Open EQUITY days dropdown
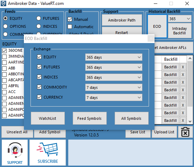This screenshot has height=167, width=194. click(x=114, y=57)
